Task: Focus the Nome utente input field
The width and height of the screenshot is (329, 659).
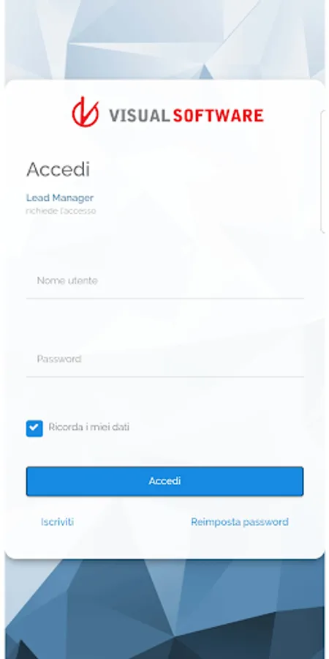Action: click(x=165, y=280)
